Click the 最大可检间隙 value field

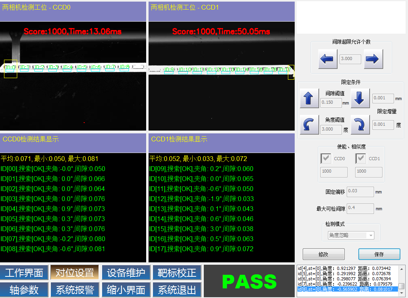pos(360,208)
